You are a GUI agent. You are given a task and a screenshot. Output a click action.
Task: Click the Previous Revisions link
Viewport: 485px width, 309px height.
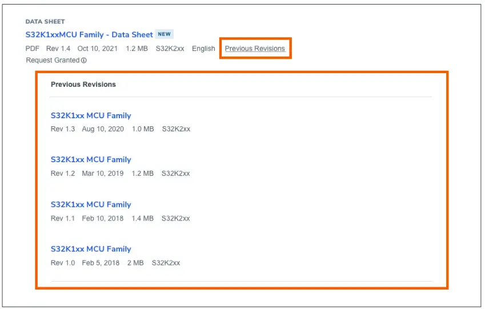[255, 49]
